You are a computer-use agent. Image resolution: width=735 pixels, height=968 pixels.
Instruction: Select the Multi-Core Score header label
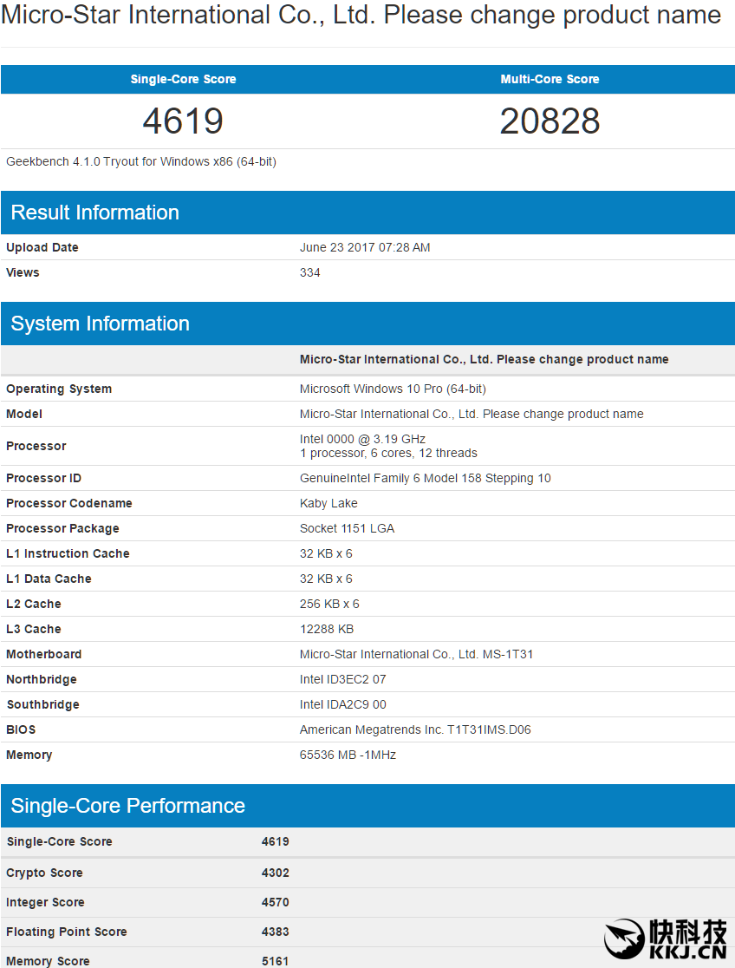pos(550,79)
